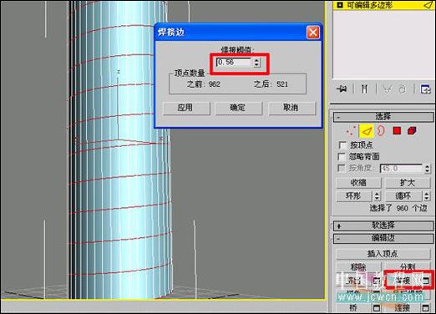The height and width of the screenshot is (314, 436).
Task: Click By Angle value spinner arrows
Action: [427, 169]
